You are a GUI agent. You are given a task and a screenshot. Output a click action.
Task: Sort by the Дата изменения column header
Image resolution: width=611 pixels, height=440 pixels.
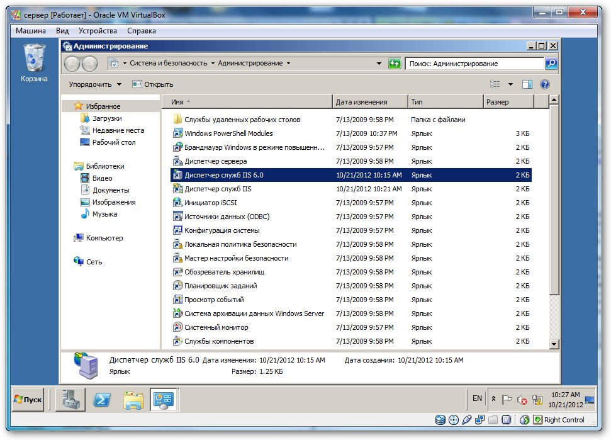pos(370,102)
